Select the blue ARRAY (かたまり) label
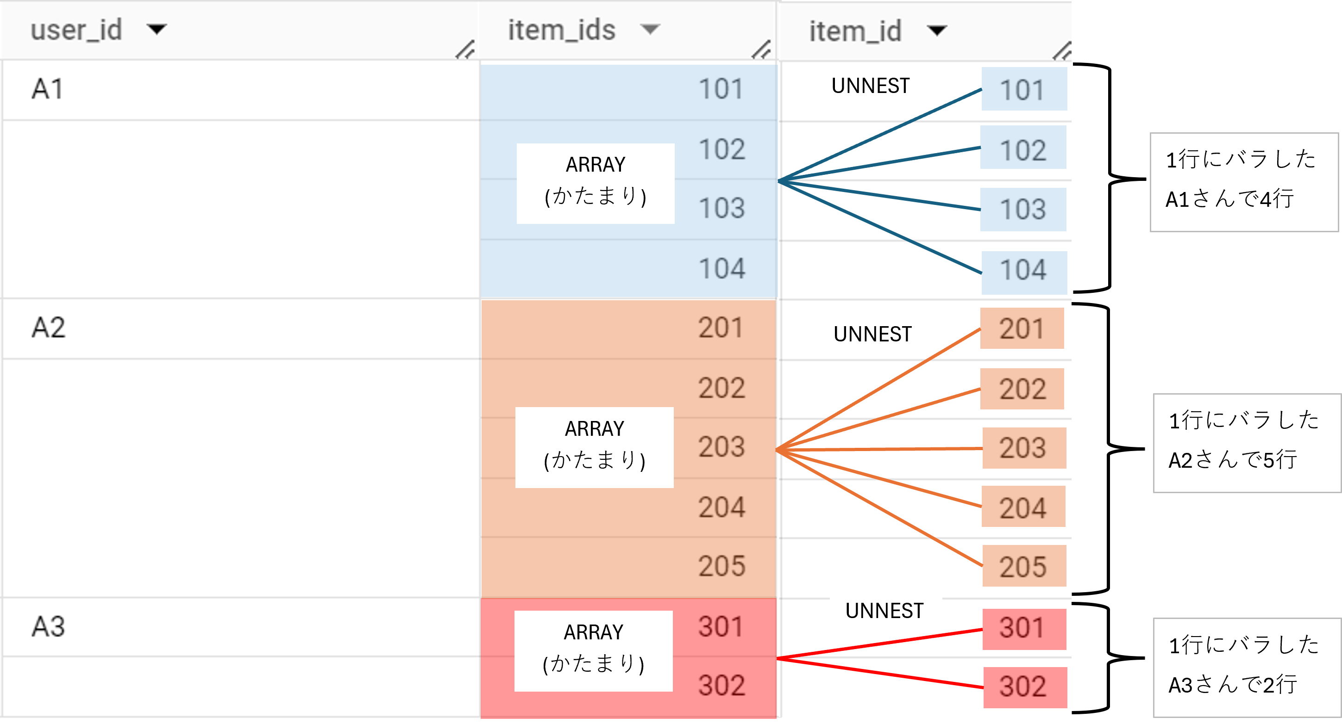The width and height of the screenshot is (1342, 724). (595, 182)
